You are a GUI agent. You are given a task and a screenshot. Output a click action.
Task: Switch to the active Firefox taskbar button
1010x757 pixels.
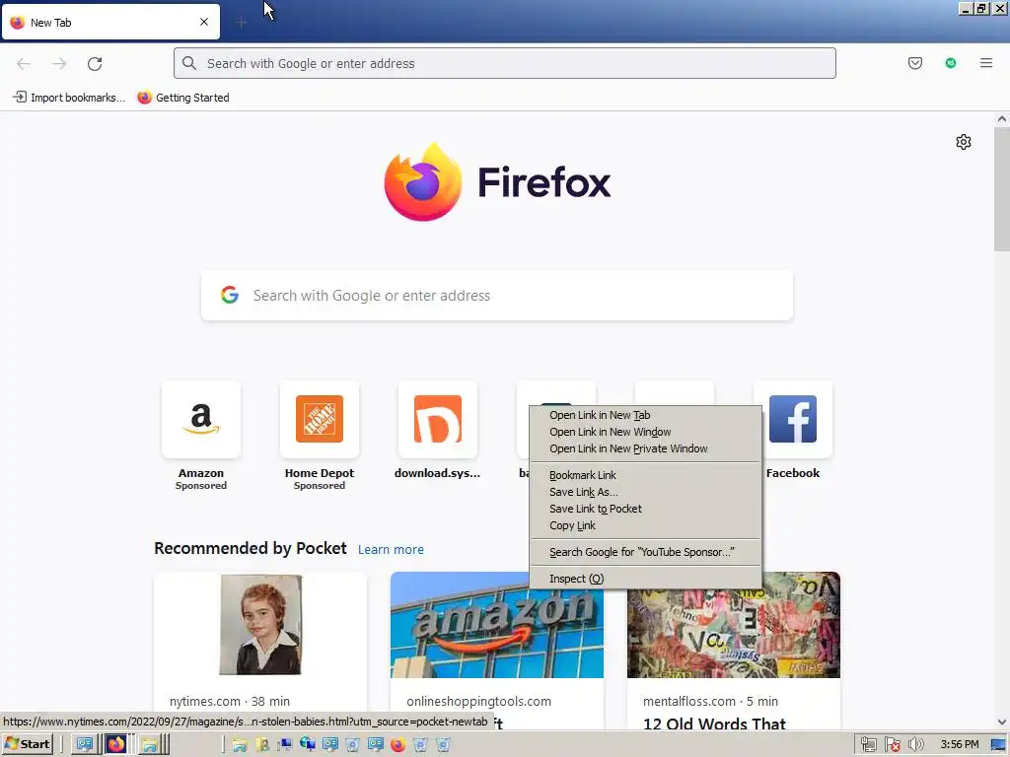(116, 744)
